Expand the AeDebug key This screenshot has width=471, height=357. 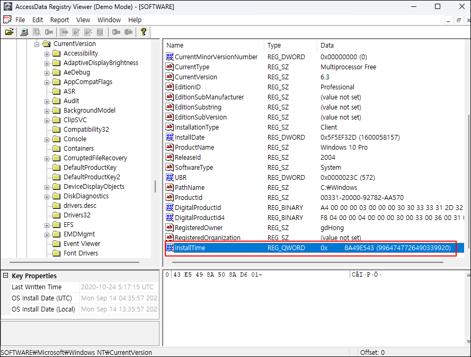[47, 73]
